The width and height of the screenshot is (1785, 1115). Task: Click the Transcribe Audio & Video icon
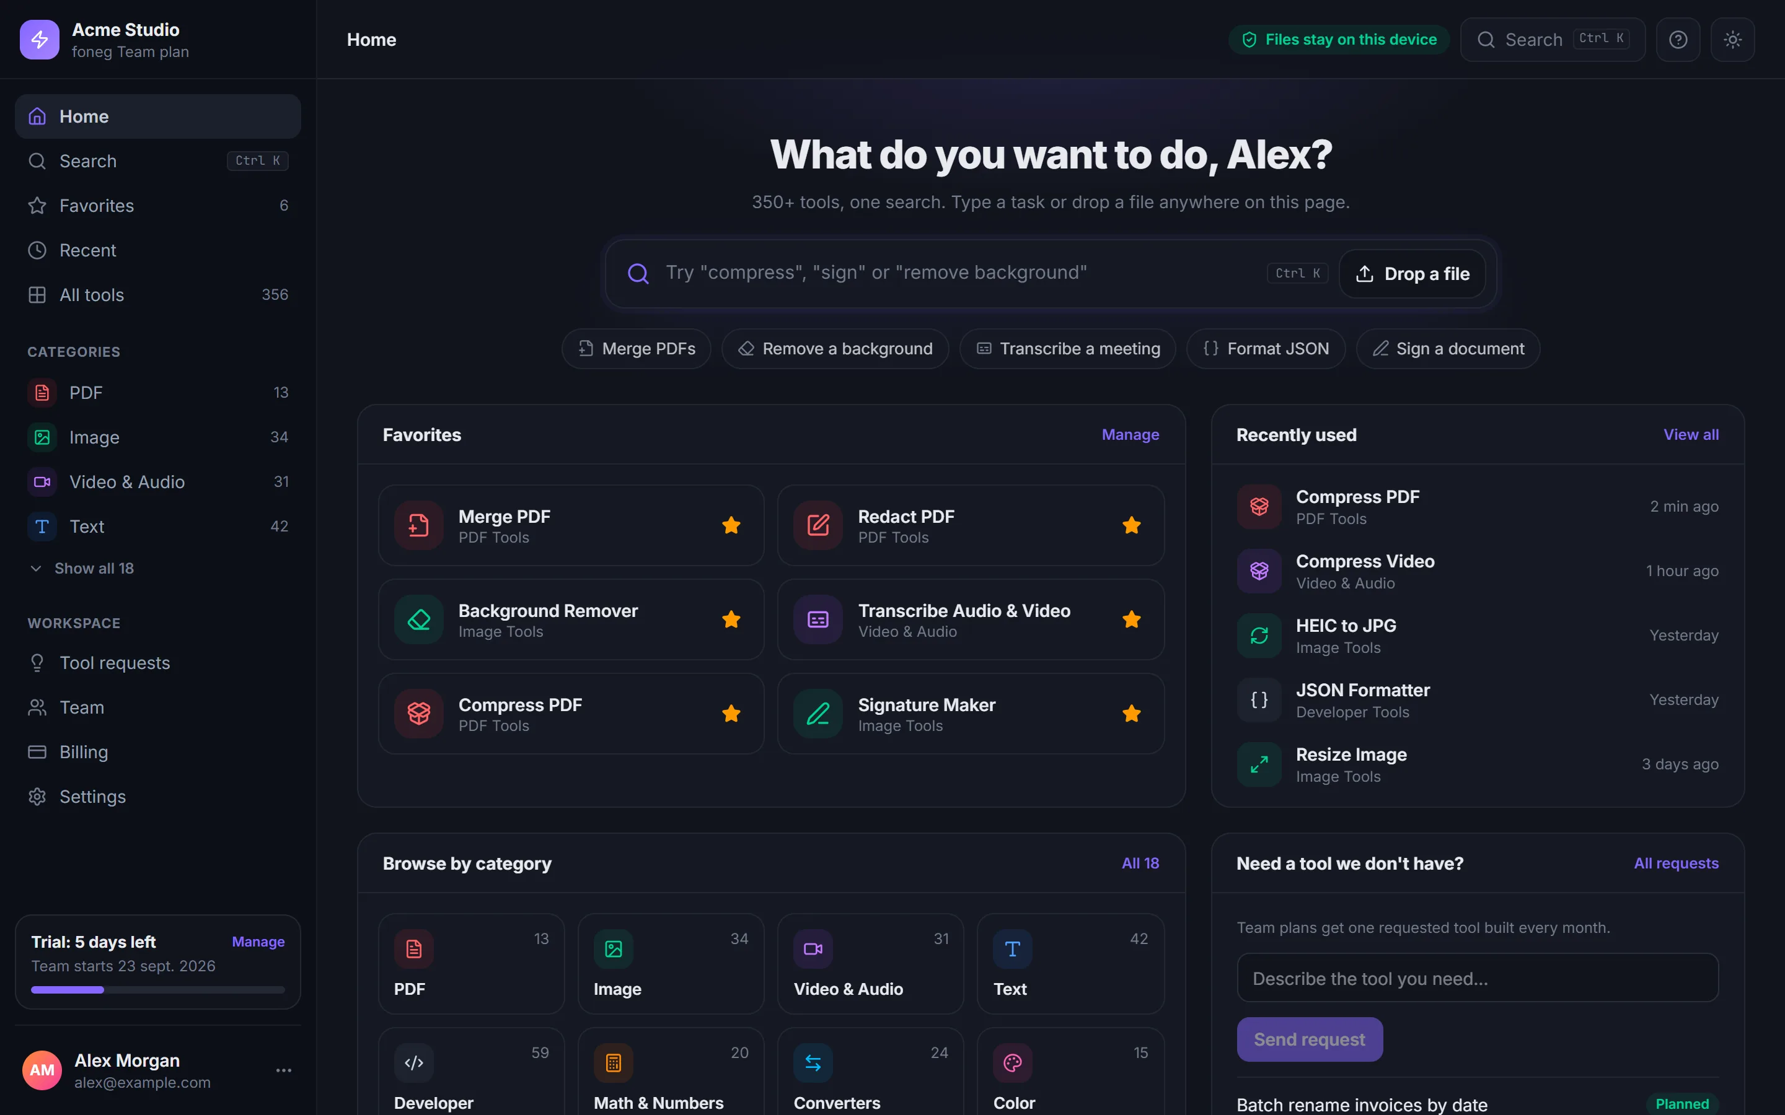[818, 619]
